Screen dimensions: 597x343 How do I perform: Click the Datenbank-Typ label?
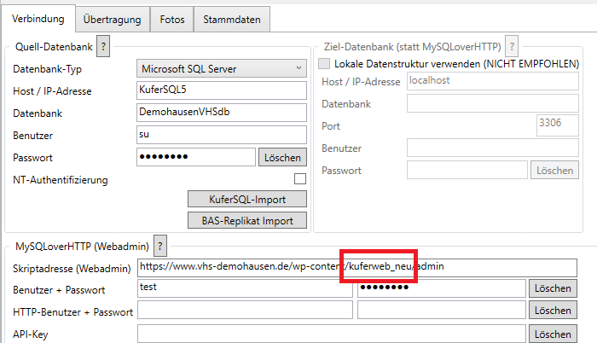click(47, 69)
